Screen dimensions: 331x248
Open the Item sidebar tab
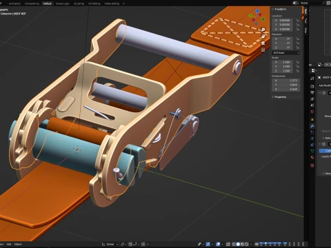pos(305,12)
